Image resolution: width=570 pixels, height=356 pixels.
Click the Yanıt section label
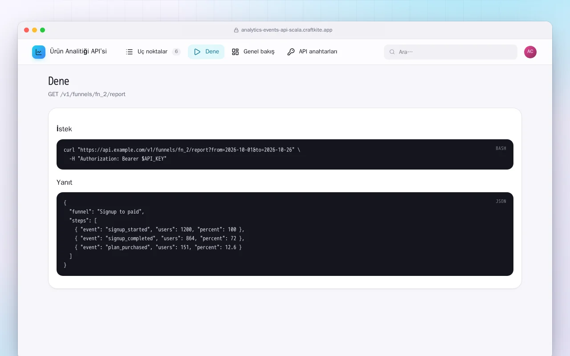point(65,182)
